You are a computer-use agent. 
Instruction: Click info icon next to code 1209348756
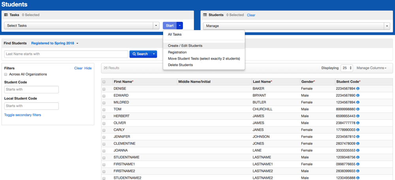(x=358, y=157)
